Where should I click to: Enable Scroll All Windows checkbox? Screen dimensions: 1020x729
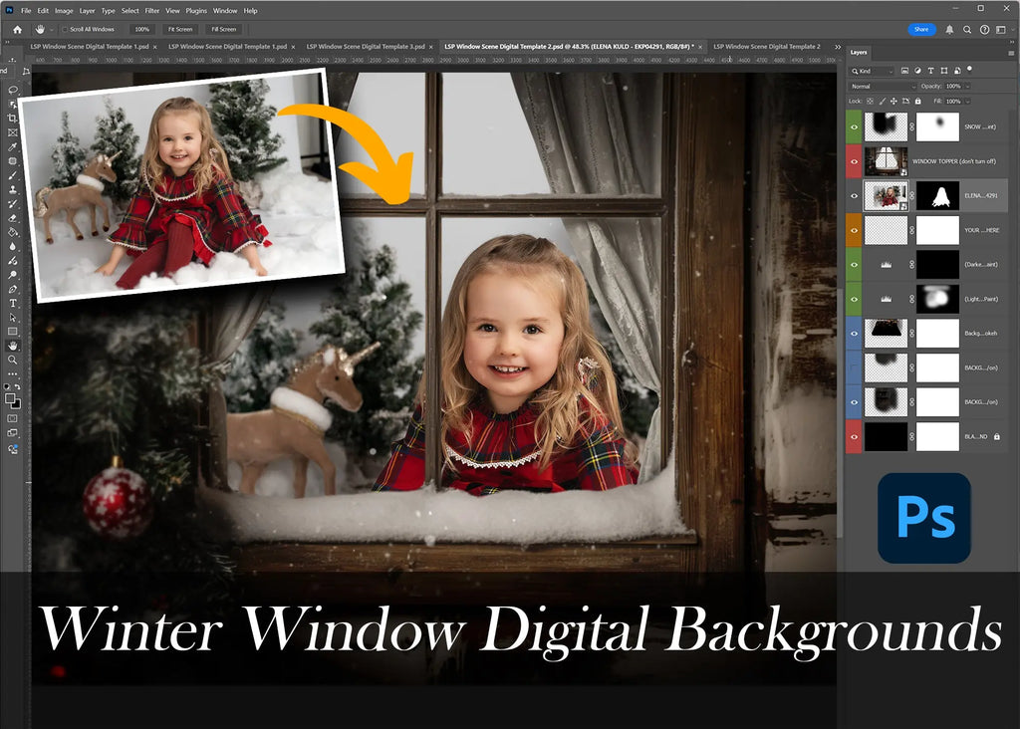pos(63,30)
